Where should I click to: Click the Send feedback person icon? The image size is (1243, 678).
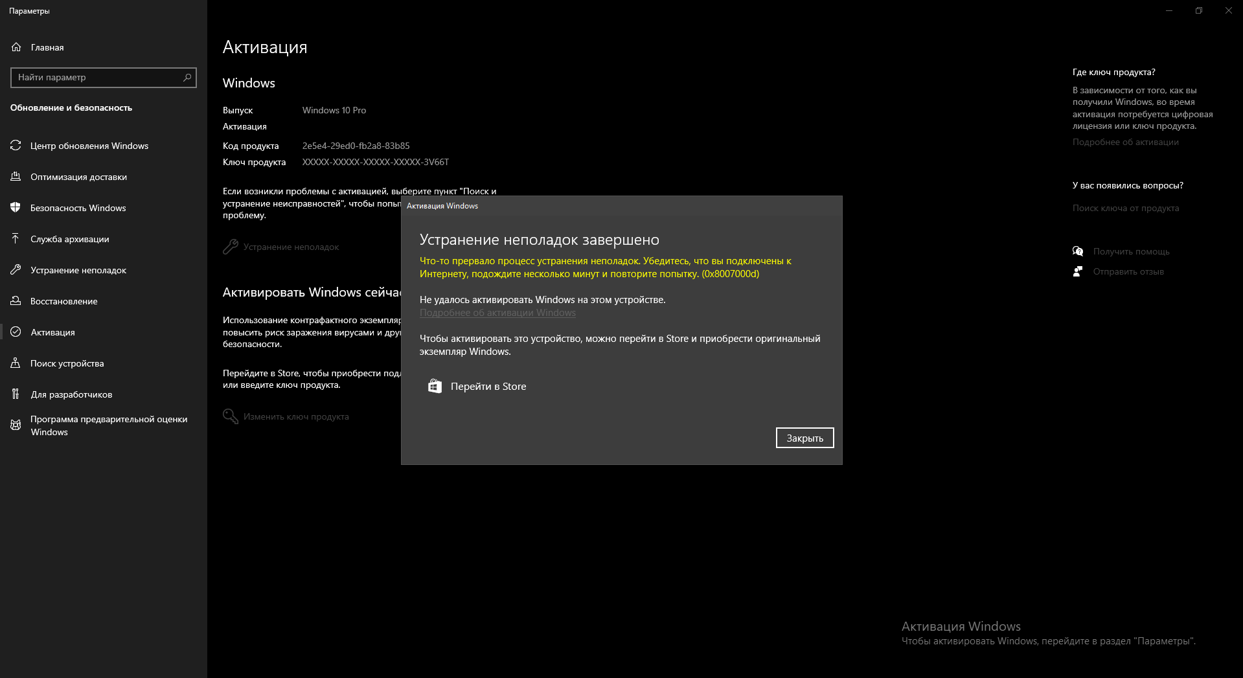click(x=1078, y=271)
